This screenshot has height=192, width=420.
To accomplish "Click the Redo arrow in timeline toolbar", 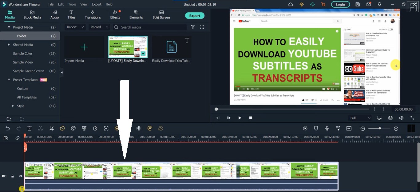I will [x=18, y=128].
